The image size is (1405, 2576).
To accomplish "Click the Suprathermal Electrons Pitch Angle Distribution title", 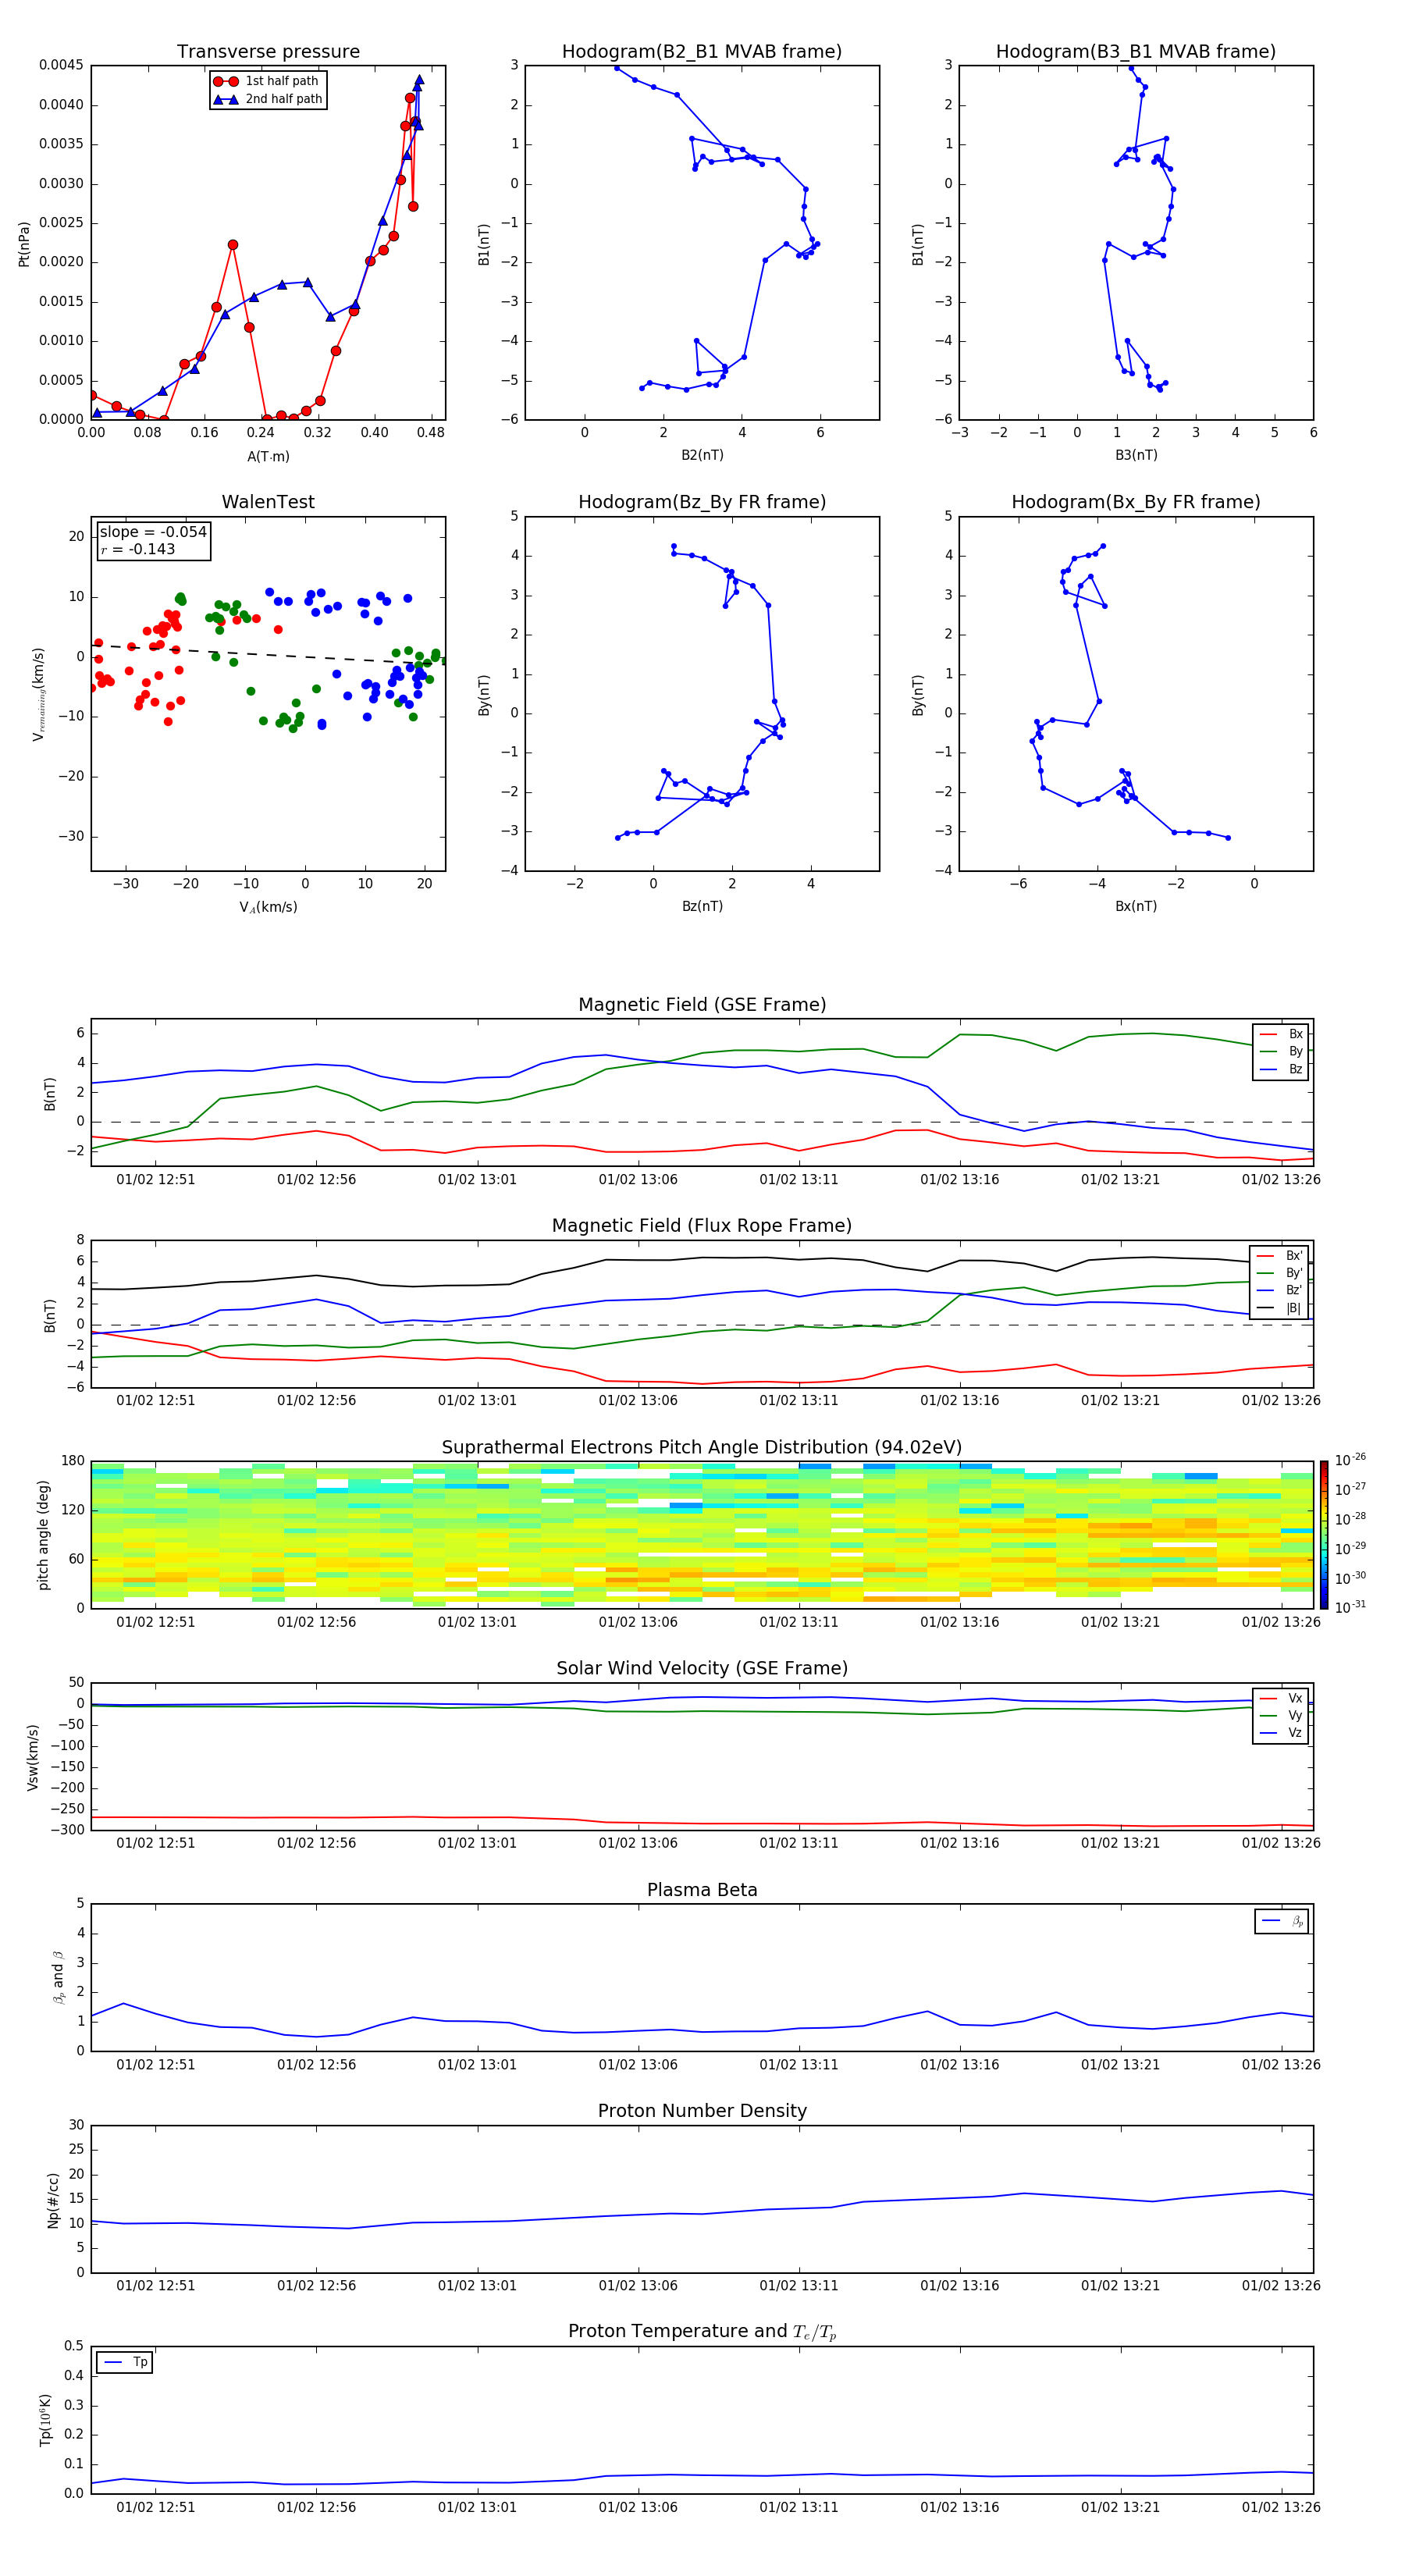I will [x=702, y=1448].
